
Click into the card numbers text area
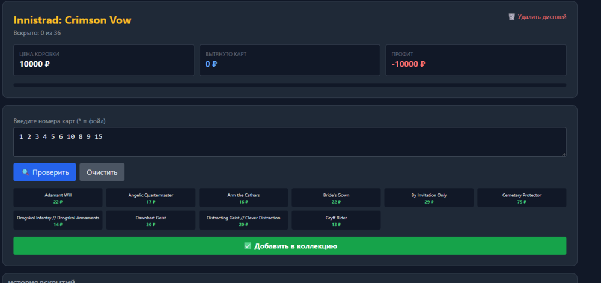[290, 142]
